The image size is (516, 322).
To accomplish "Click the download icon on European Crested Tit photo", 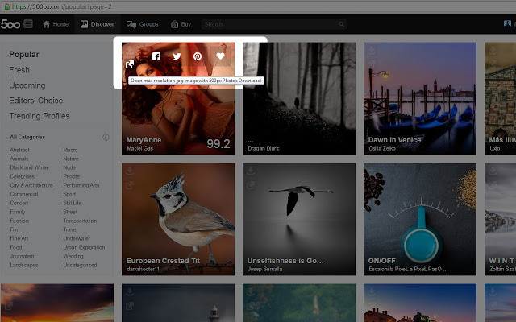I will coord(130,171).
